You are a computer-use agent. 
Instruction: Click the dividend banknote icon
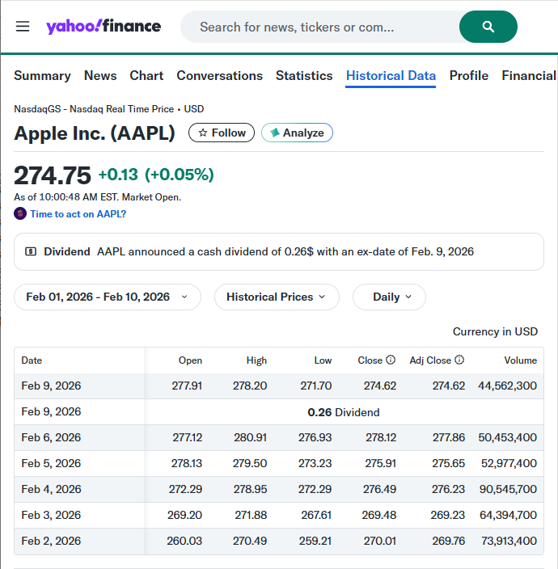(31, 251)
